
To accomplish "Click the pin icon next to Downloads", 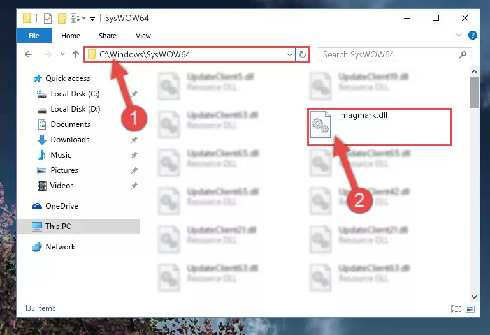I will coord(134,140).
